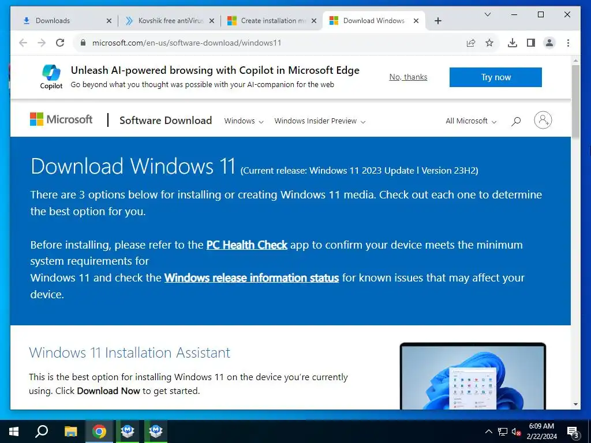Click the browser forward arrow
This screenshot has height=443, width=591.
click(x=42, y=43)
